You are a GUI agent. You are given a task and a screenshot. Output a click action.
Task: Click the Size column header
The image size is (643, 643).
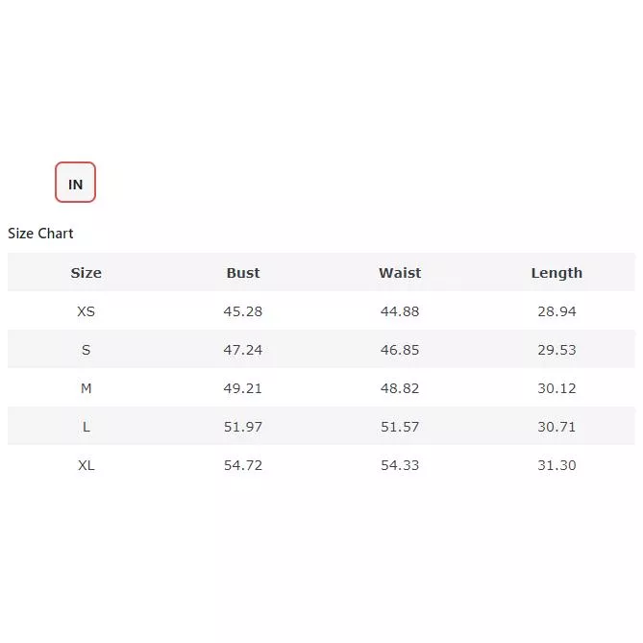[86, 273]
